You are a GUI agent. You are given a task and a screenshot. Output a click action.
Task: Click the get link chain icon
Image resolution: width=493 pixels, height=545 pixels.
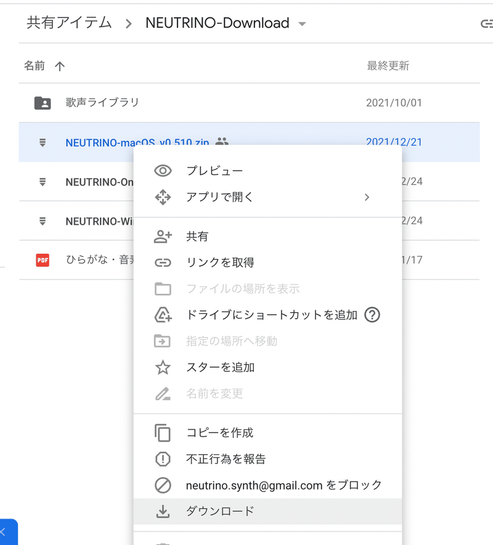163,263
